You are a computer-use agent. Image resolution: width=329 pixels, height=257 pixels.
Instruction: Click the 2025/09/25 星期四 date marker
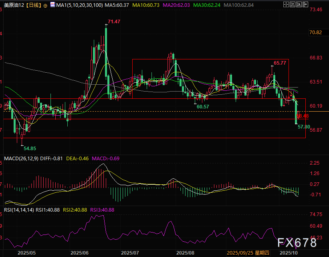[x=247, y=253]
